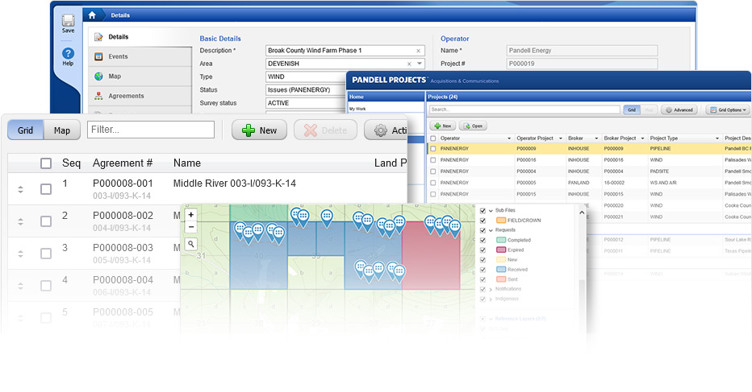Tick checkbox for agreement P000008-001
This screenshot has width=752, height=392.
click(x=46, y=189)
